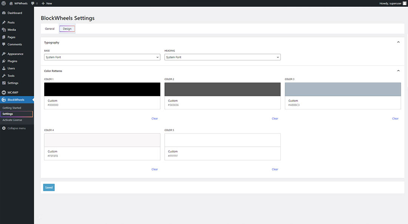Open the Base font dropdown
Screen dimensions: 408x224
[x=102, y=57]
